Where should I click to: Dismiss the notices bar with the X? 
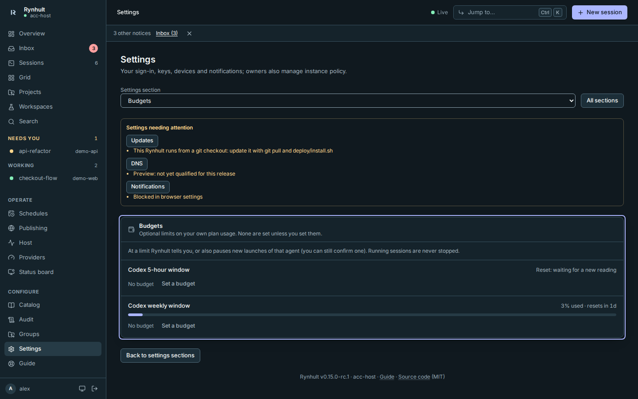[x=189, y=33]
